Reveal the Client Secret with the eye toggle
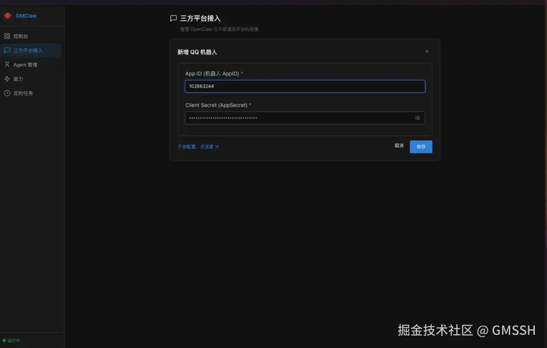 pos(417,118)
